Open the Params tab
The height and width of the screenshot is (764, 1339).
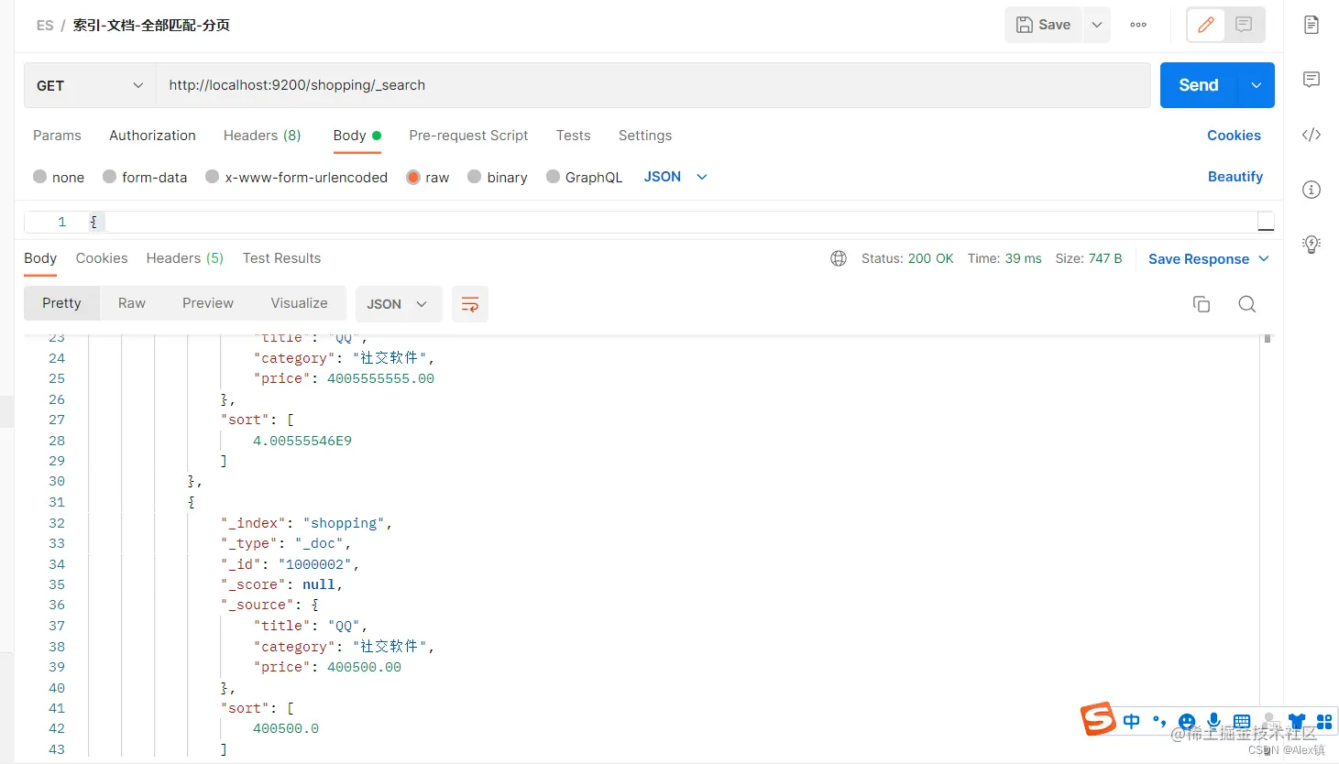tap(57, 136)
